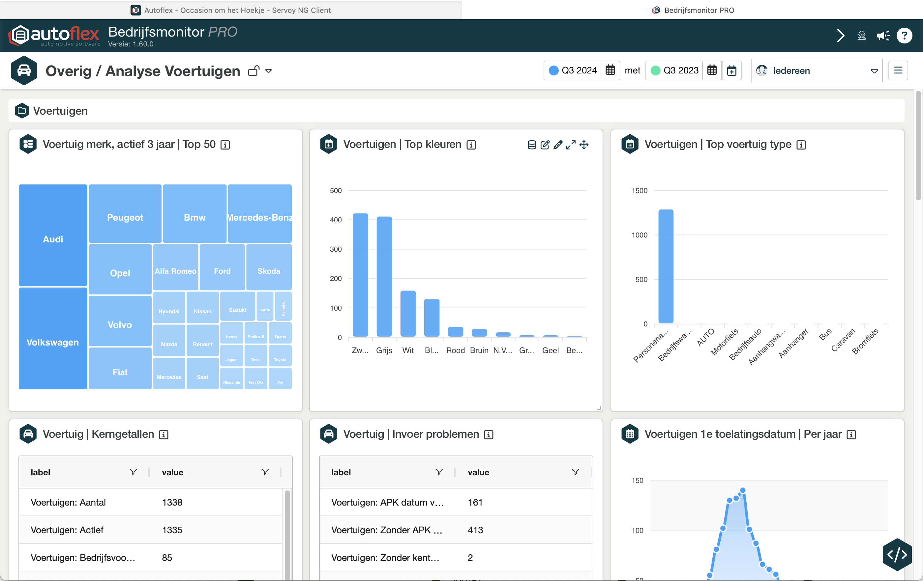Open the help question mark icon
Viewport: 923px width, 581px height.
tap(904, 36)
